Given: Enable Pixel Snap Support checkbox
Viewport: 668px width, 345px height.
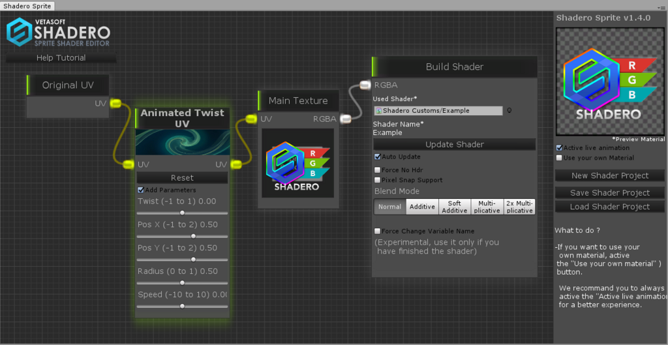Looking at the screenshot, I should pyautogui.click(x=377, y=180).
